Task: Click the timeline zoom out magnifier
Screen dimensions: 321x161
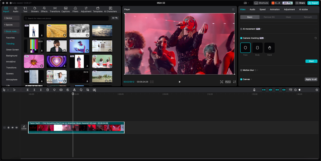Action: tap(295, 90)
